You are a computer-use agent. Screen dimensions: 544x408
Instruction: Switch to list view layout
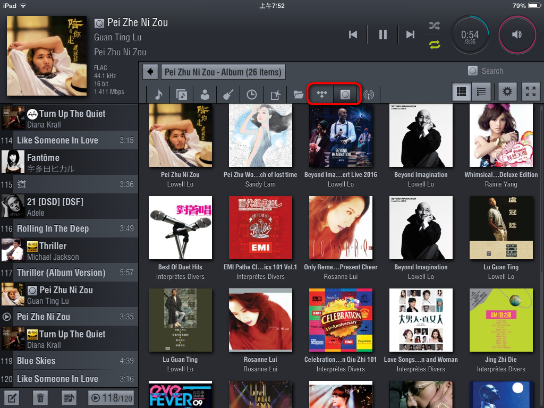coord(481,92)
